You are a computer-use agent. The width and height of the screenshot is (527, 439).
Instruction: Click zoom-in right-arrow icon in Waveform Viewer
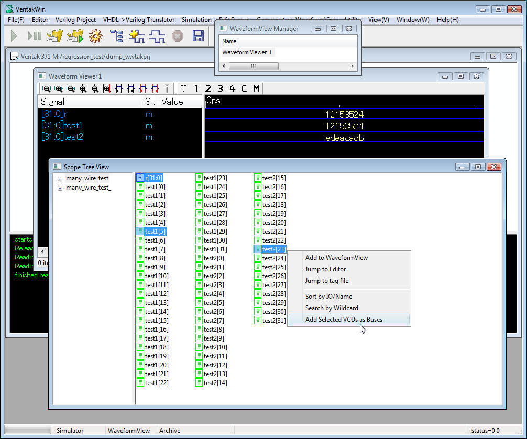(x=59, y=89)
